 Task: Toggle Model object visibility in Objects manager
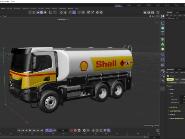[179, 19]
